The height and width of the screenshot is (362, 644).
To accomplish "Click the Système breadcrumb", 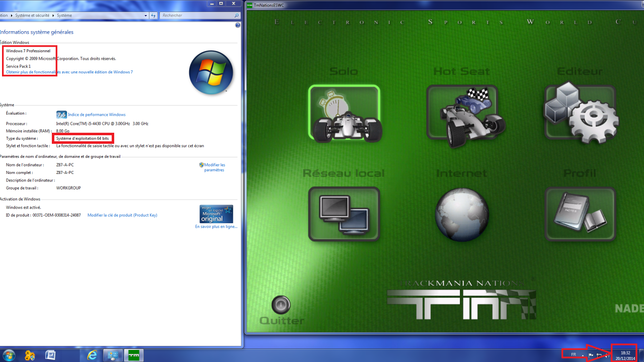I will tap(64, 16).
